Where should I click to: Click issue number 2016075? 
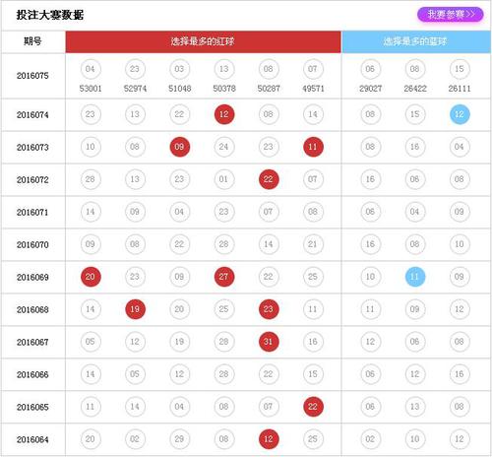[x=32, y=76]
